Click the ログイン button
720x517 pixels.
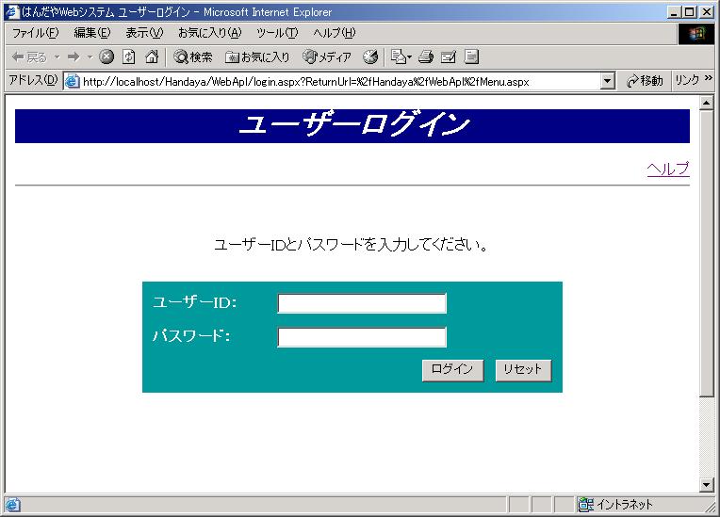tap(452, 370)
